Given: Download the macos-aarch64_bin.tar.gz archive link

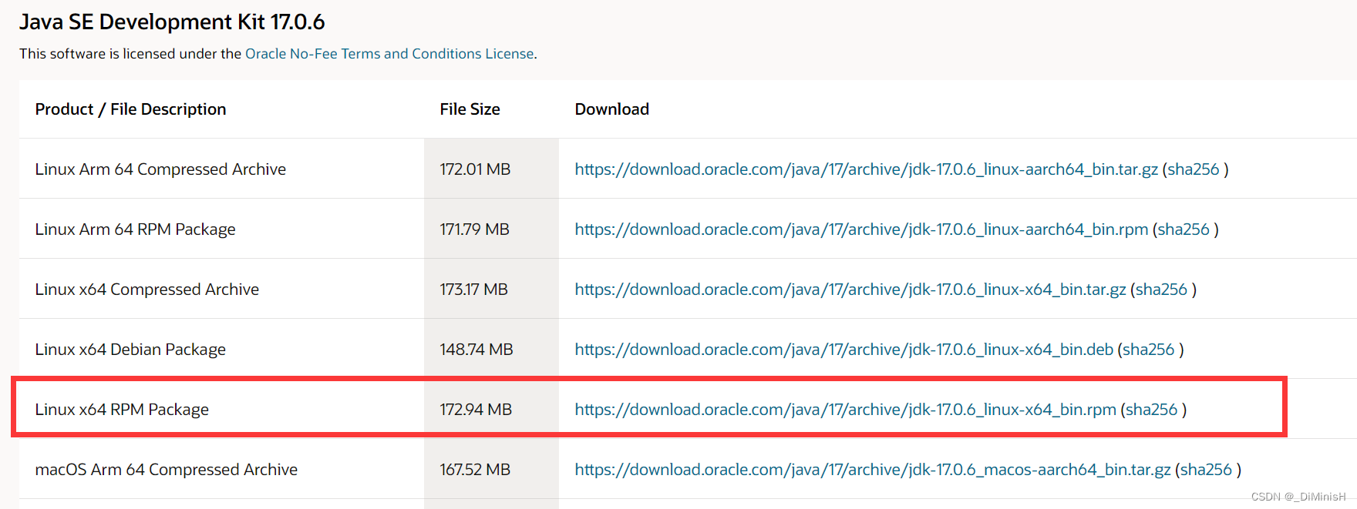Looking at the screenshot, I should tap(873, 470).
